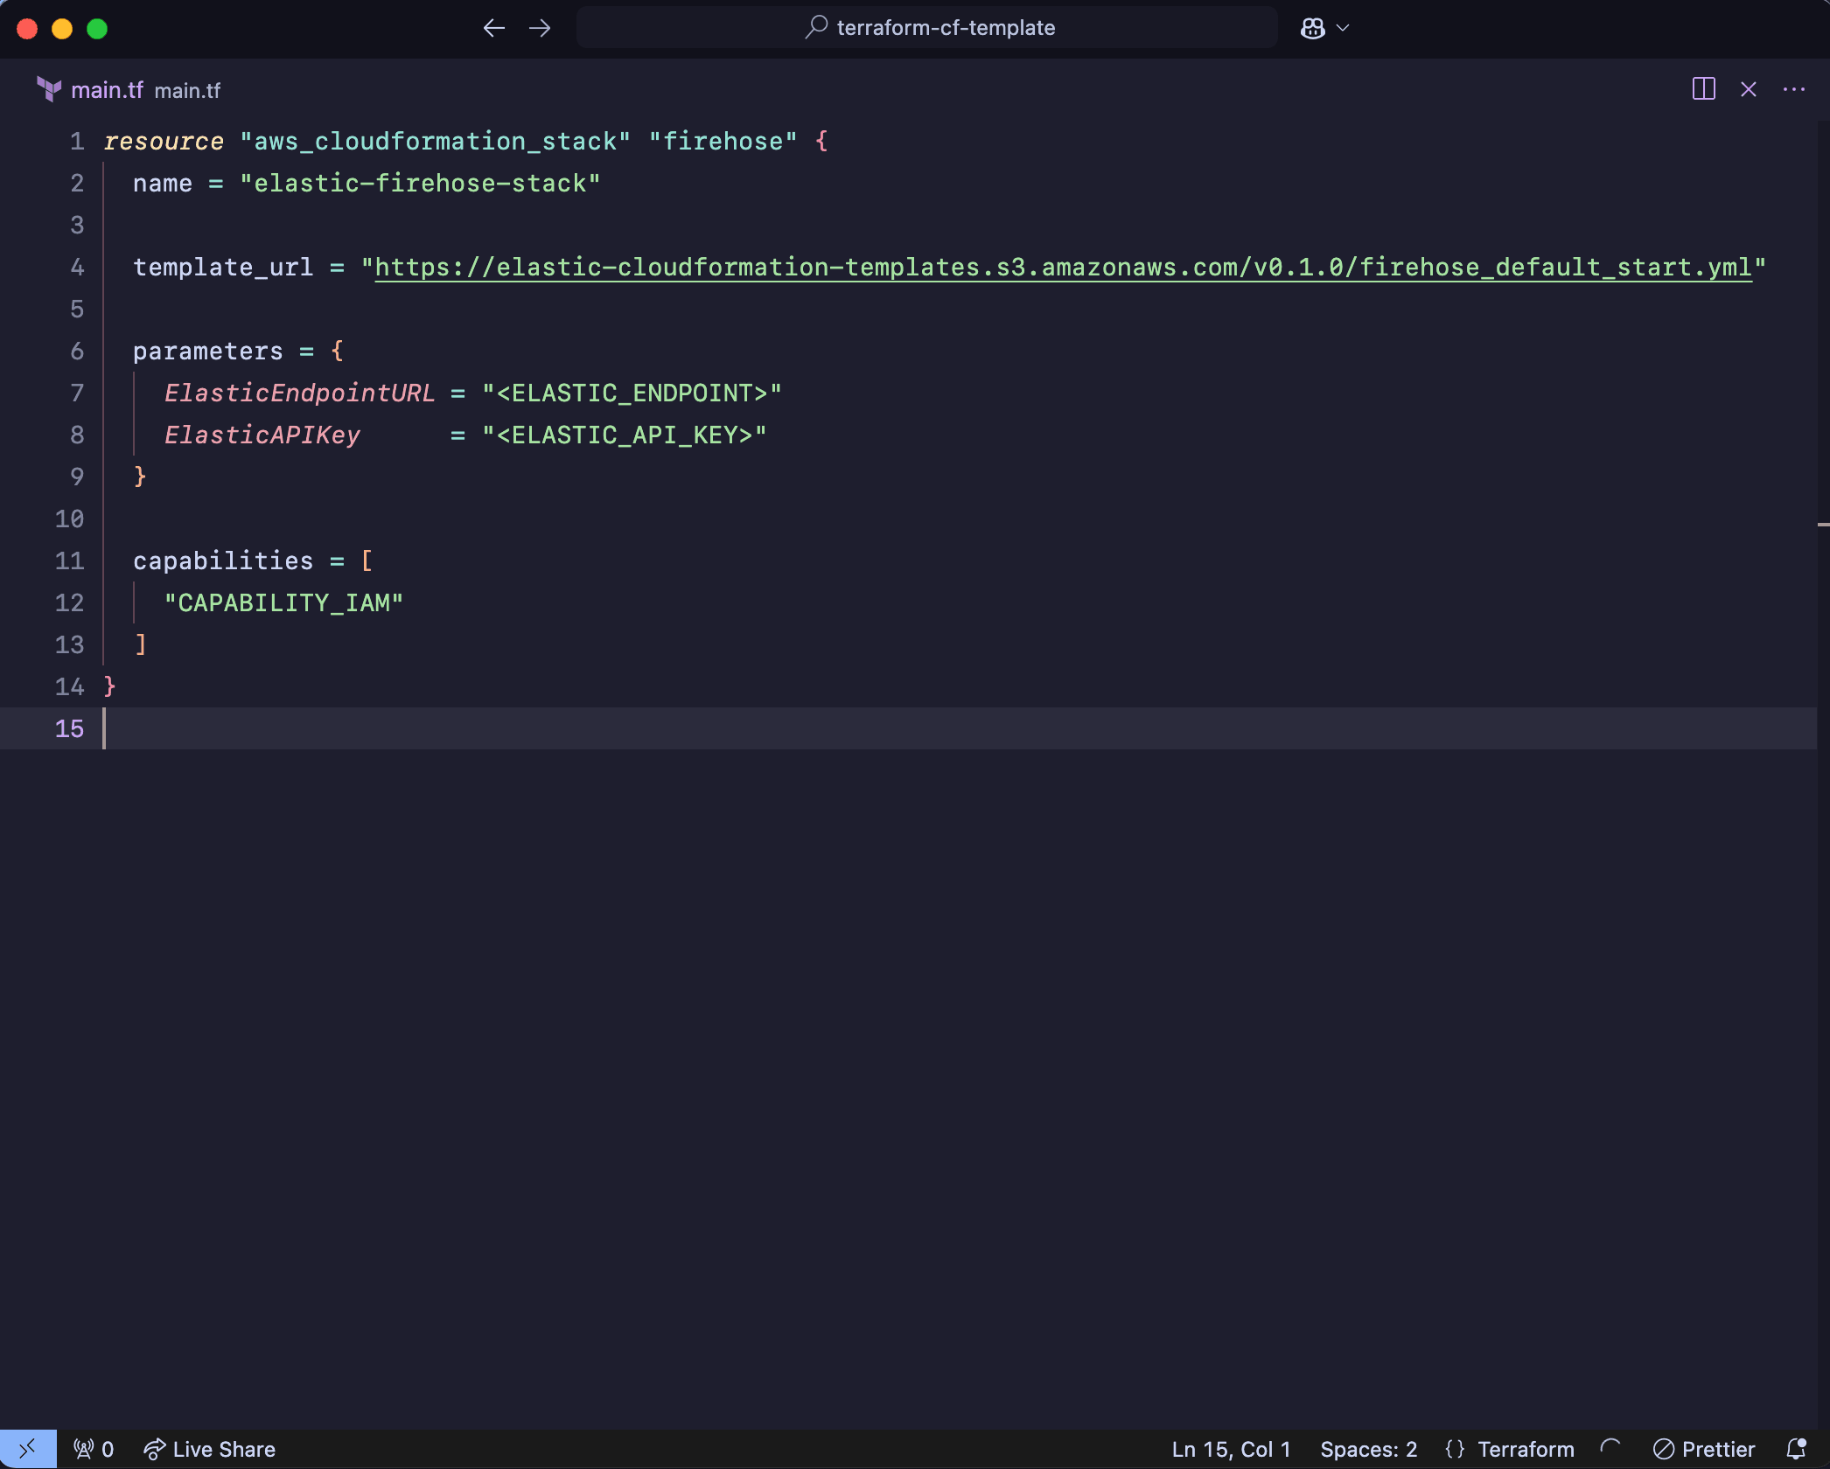
Task: Navigate forward with the forward arrow
Action: click(541, 28)
